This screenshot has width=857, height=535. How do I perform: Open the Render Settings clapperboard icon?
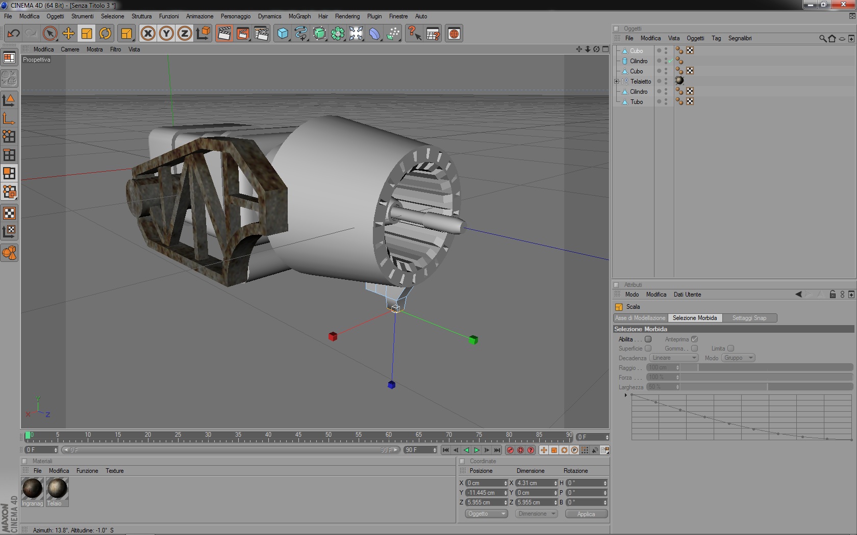pyautogui.click(x=261, y=34)
